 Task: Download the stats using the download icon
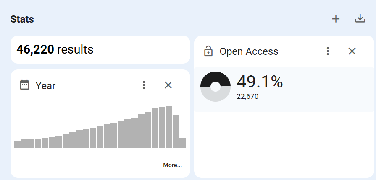point(360,19)
